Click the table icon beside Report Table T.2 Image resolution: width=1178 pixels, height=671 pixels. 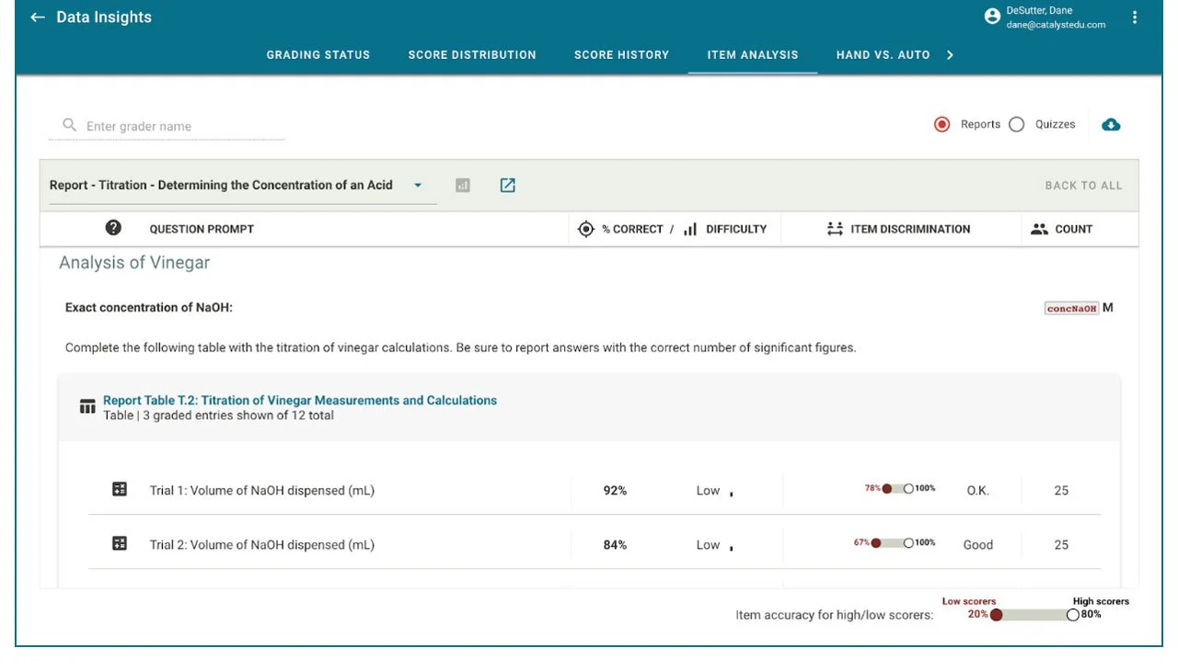pos(87,404)
